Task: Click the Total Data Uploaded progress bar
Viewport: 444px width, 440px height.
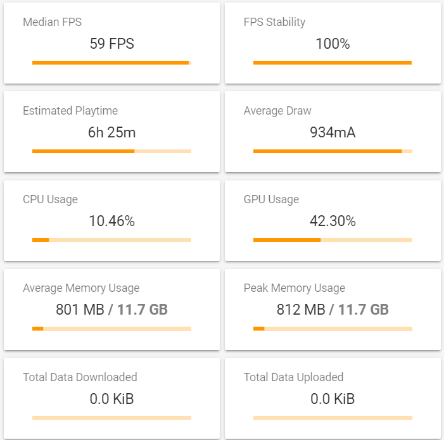Action: point(333,418)
